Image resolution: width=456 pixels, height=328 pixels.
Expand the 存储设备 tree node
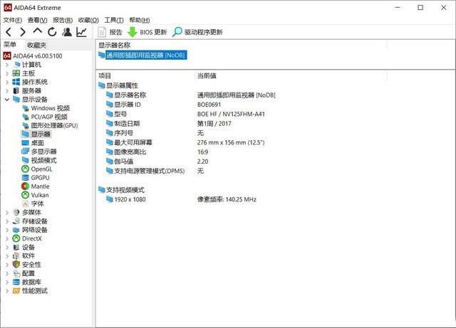coord(7,221)
